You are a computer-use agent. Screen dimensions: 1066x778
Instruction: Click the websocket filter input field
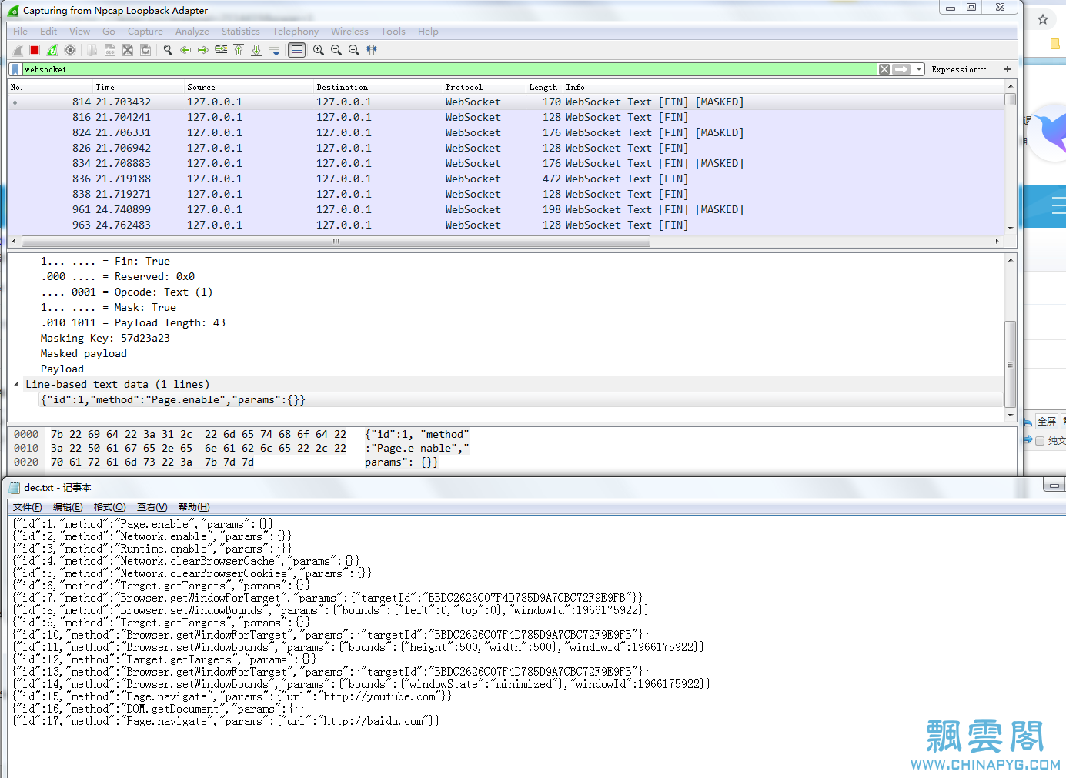[449, 69]
